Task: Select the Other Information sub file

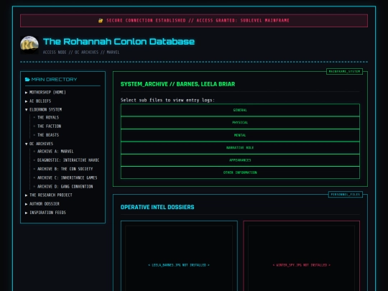Action: (x=240, y=172)
